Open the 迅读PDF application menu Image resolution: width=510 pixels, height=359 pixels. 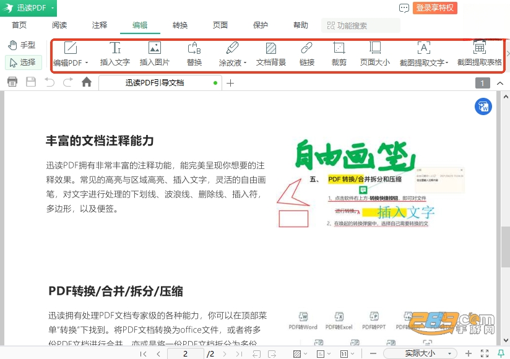[x=28, y=8]
